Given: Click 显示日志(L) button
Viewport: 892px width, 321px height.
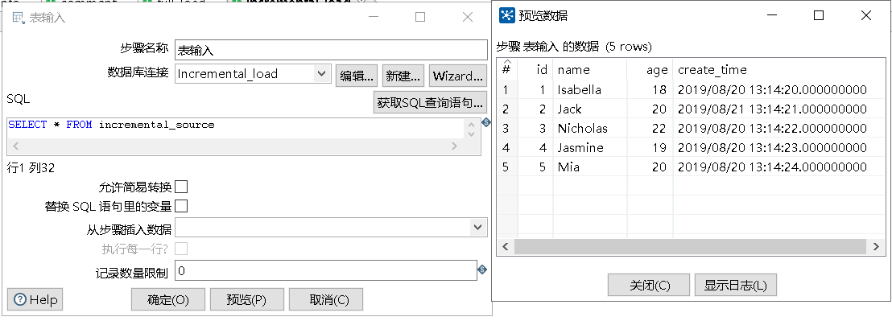Looking at the screenshot, I should [735, 286].
